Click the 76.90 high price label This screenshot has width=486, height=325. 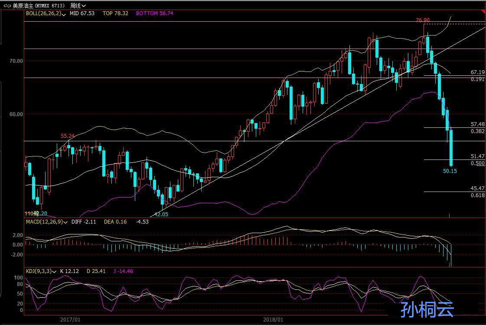point(422,20)
